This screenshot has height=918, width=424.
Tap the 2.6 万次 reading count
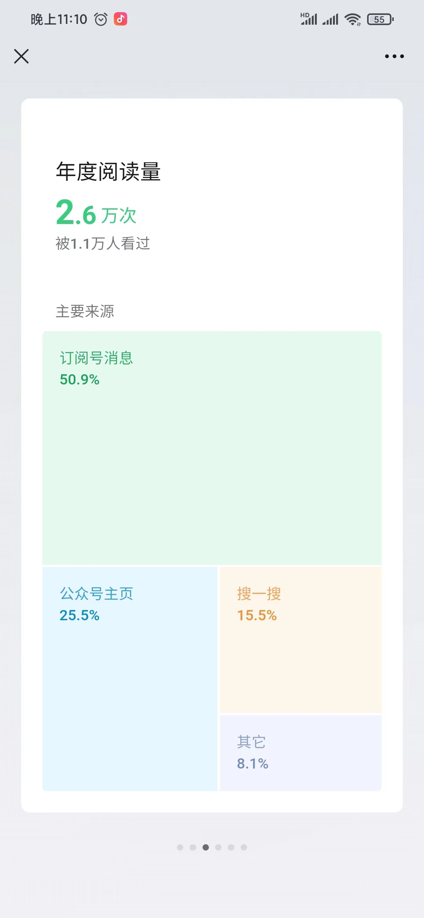pos(96,213)
